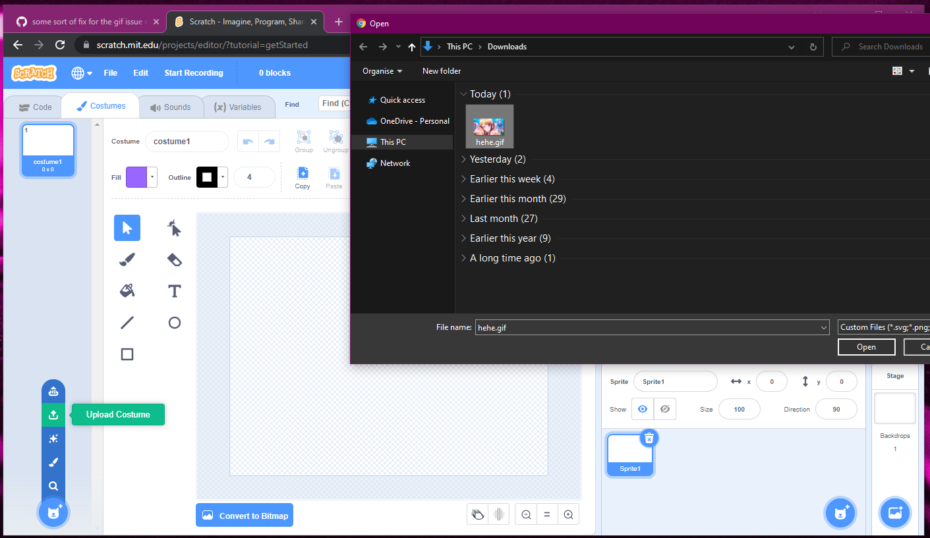Expand Earlier this year (9) group
This screenshot has width=930, height=538.
[463, 238]
